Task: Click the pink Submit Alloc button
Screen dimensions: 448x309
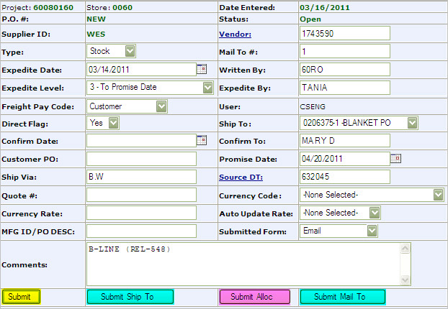Action: tap(254, 297)
